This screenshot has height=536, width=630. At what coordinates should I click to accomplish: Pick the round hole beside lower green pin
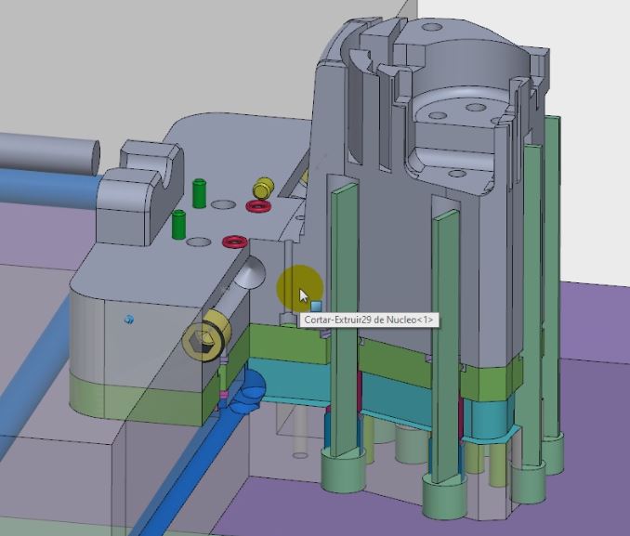point(198,242)
